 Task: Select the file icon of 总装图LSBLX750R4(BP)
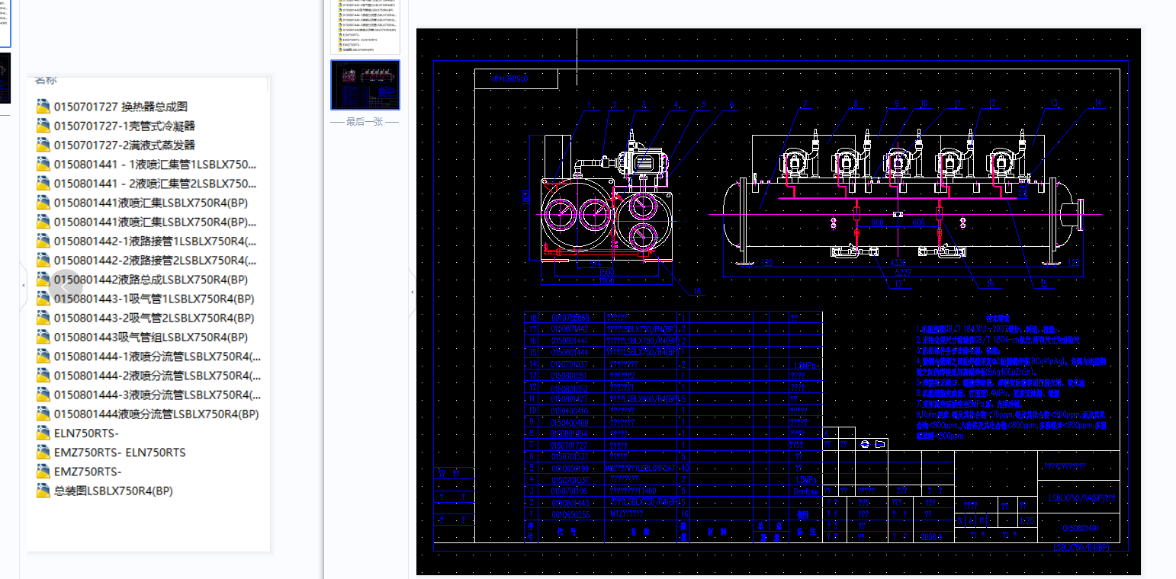tap(43, 491)
